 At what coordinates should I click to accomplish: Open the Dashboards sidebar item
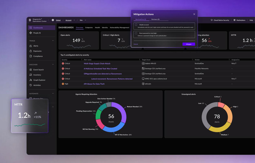click(42, 28)
